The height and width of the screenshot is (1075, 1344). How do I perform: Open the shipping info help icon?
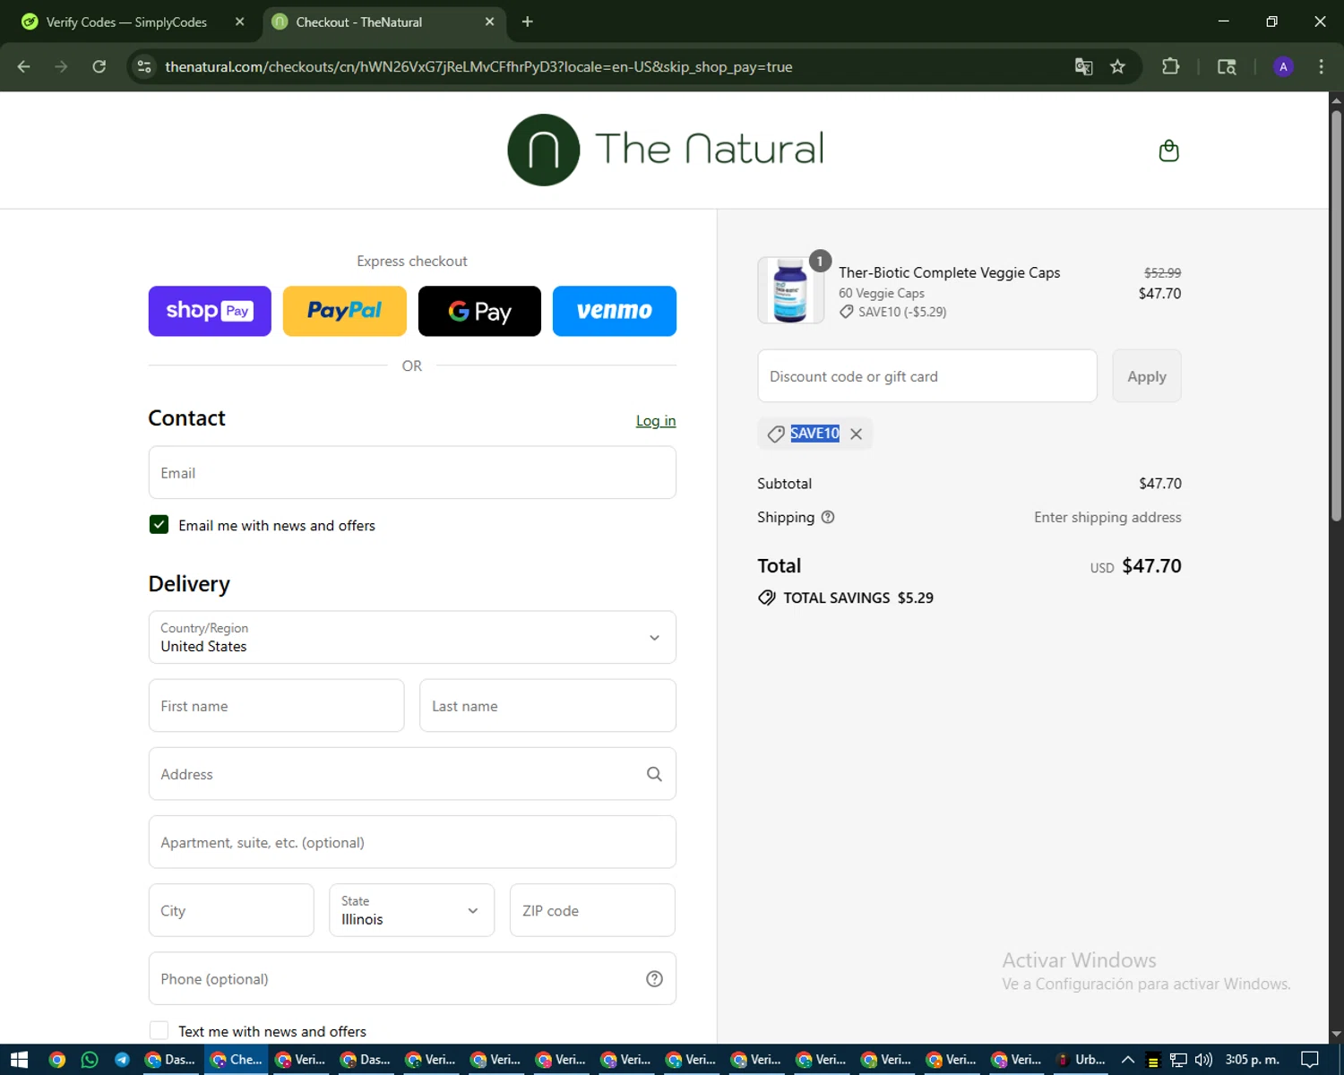[828, 517]
